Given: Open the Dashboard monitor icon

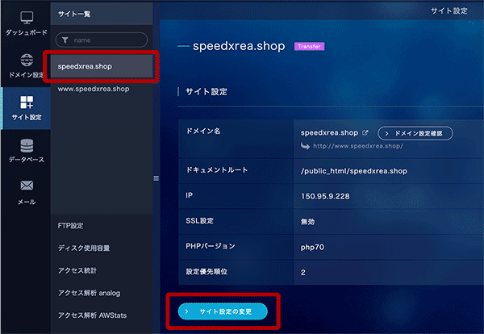Looking at the screenshot, I should [27, 18].
